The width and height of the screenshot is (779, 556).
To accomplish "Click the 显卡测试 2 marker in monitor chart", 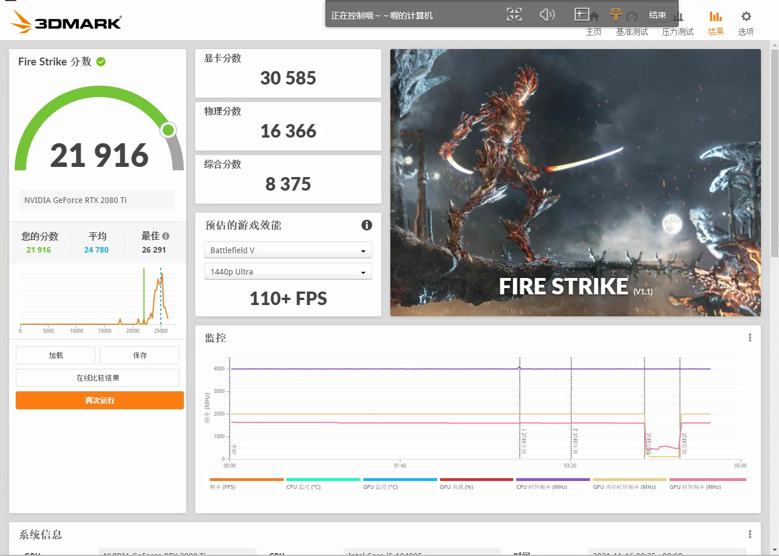I will coord(575,441).
